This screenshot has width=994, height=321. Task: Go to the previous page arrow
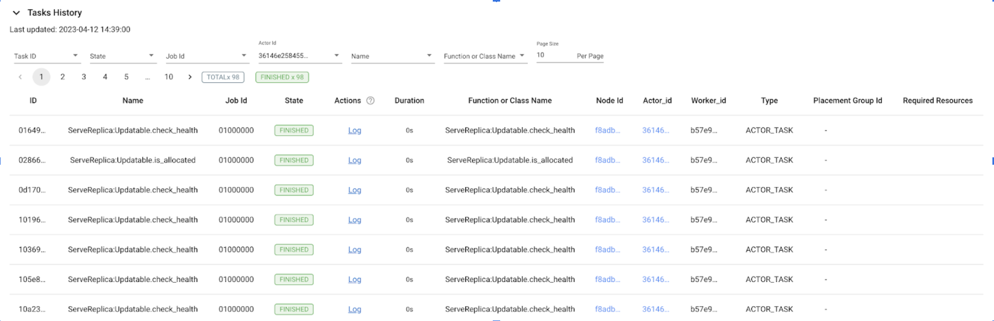(20, 77)
